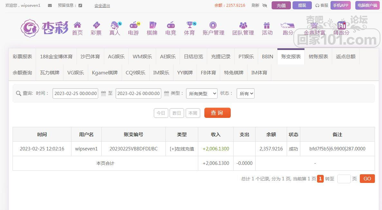This screenshot has height=210, width=382.
Task: Switch to YY棋牌 tab
Action: coord(185,73)
